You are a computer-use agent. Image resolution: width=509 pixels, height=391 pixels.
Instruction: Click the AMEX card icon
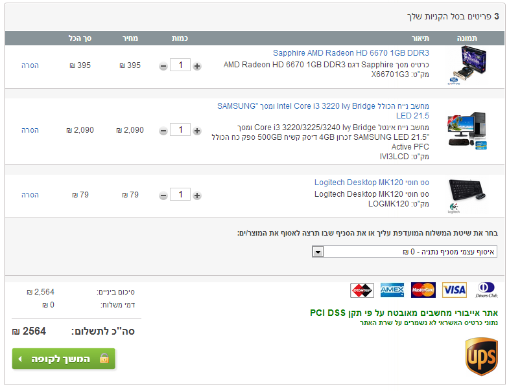392,290
